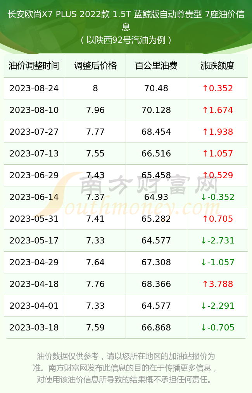Click the green ↓-0.352 decrease value
This screenshot has width=252, height=393.
pyautogui.click(x=217, y=197)
